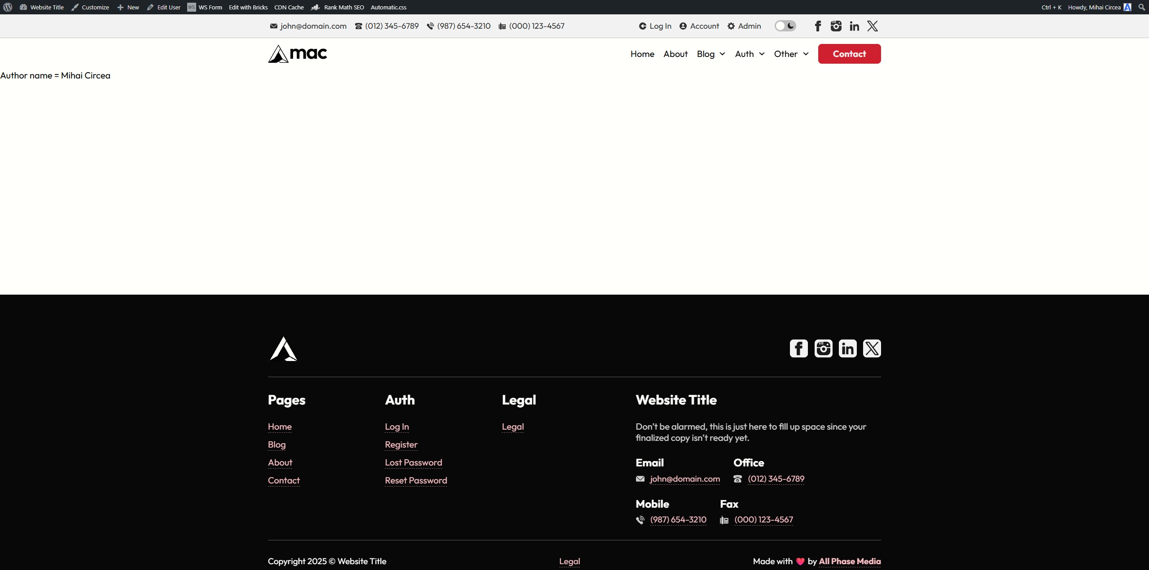
Task: Open the Instagram icon in the header
Action: click(836, 26)
